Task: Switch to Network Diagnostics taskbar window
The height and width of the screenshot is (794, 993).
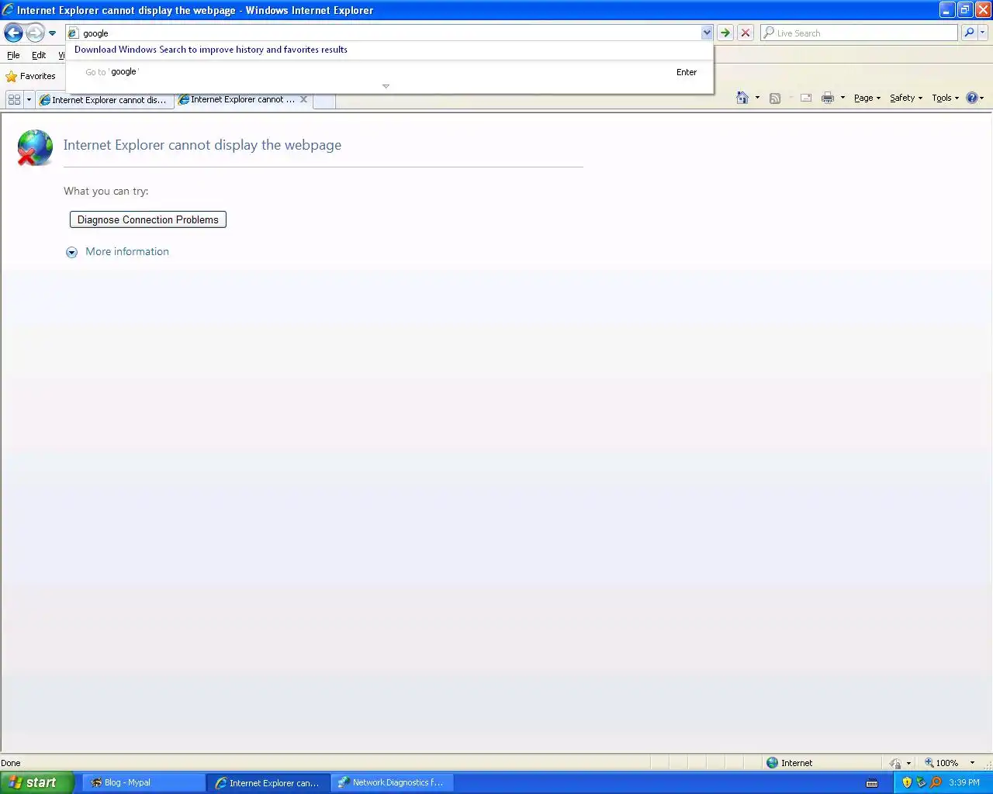Action: [x=393, y=782]
